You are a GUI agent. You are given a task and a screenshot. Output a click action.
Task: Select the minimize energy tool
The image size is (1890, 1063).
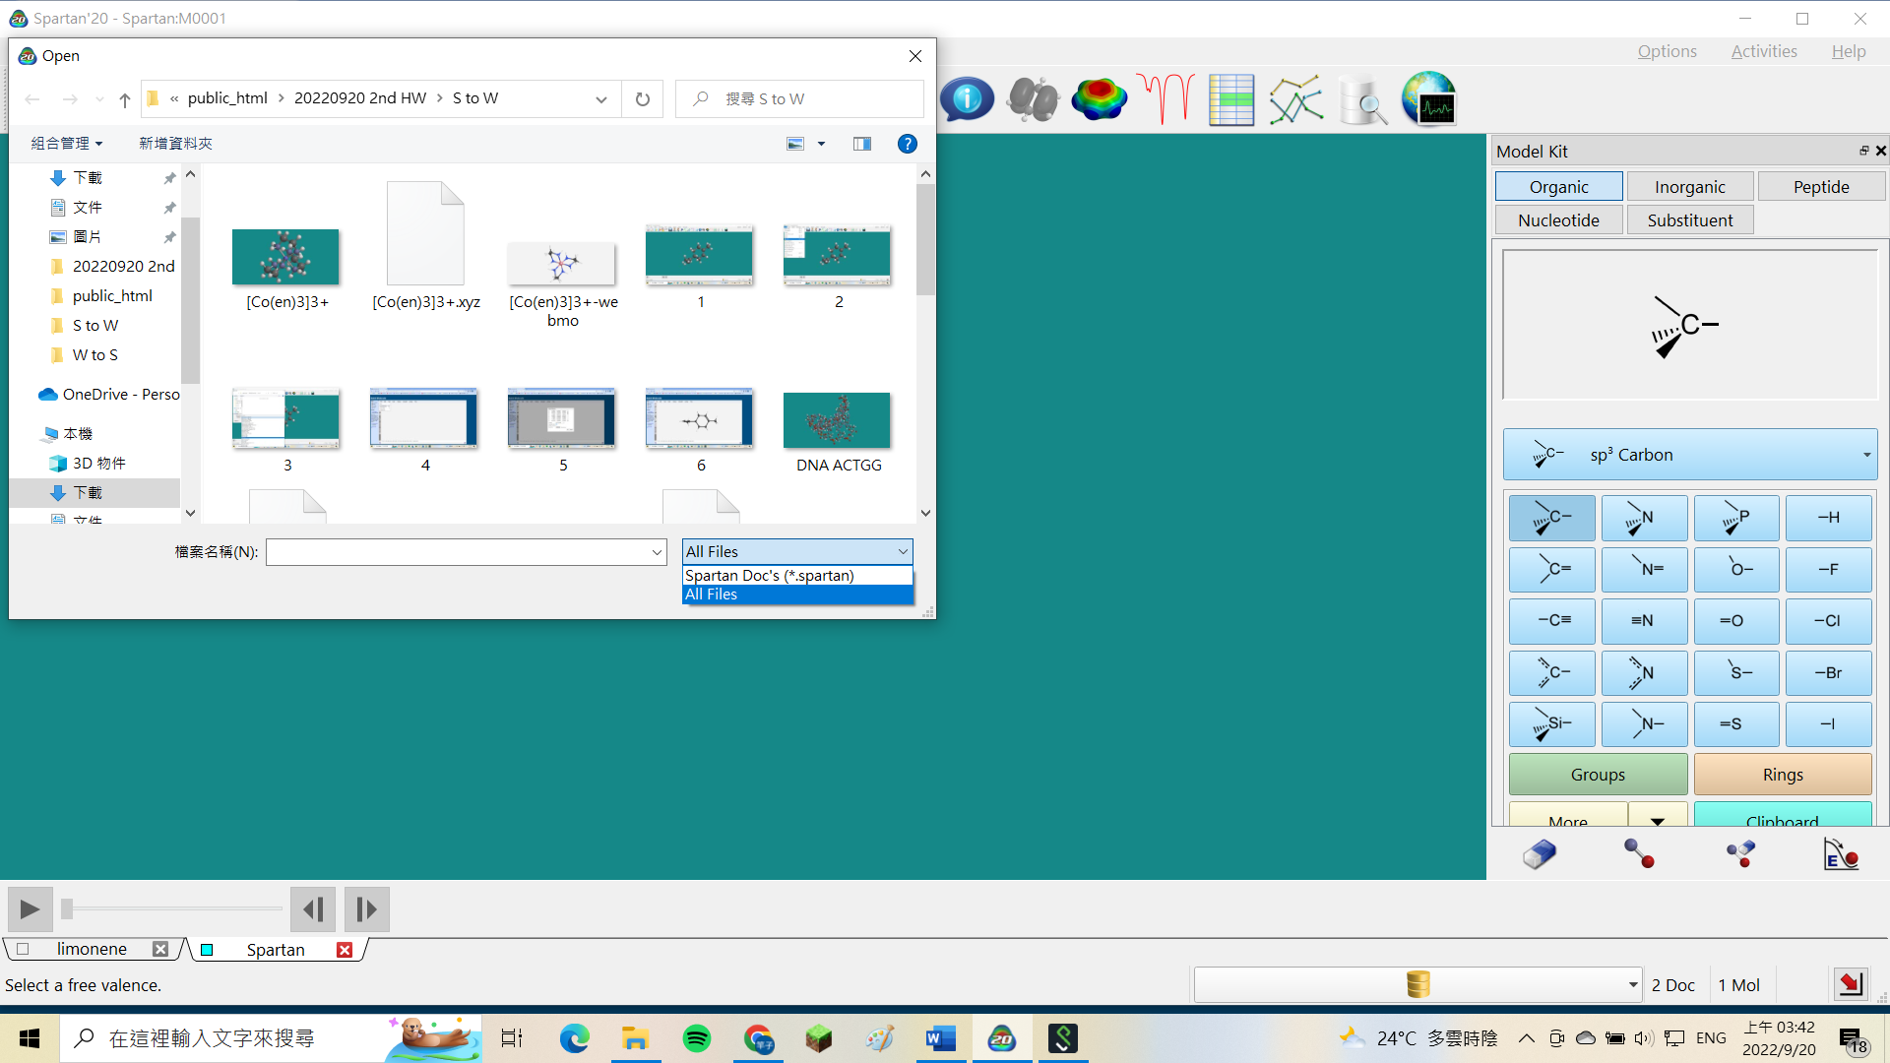pyautogui.click(x=1841, y=853)
